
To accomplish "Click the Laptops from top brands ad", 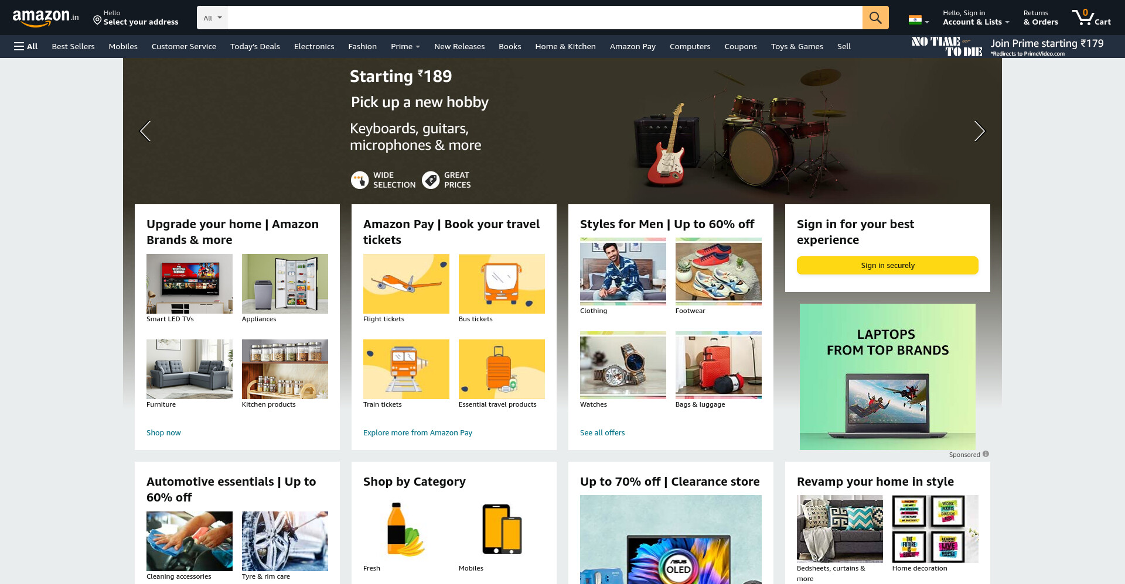I will click(x=888, y=377).
